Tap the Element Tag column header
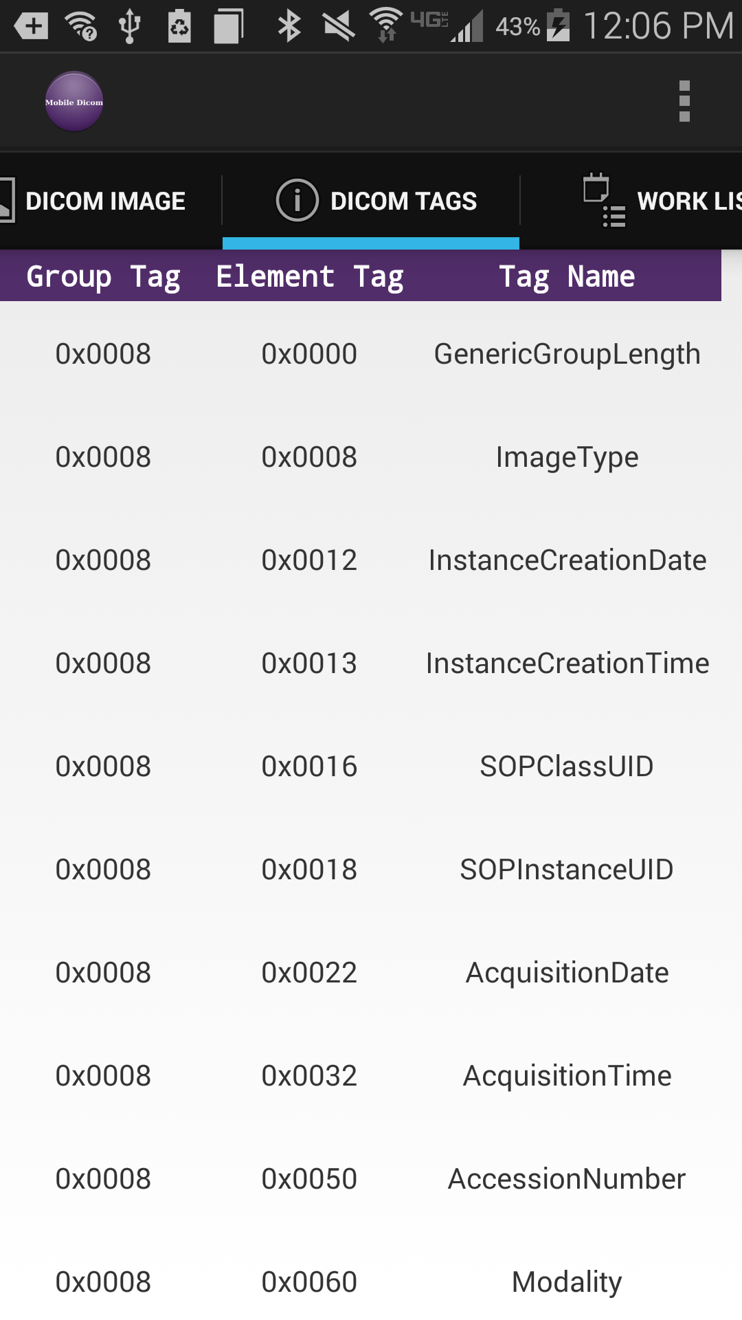Viewport: 742px width, 1320px height. [x=309, y=276]
